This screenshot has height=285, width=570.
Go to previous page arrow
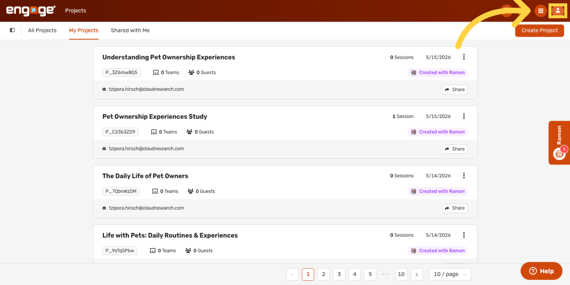point(293,274)
